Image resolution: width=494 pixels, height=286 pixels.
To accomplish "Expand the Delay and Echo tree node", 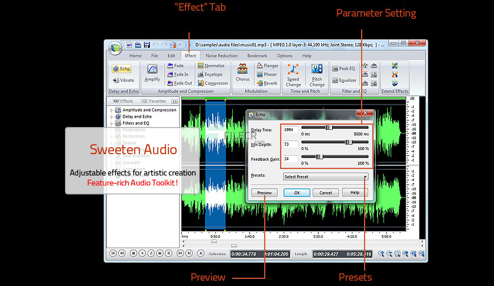I will pyautogui.click(x=111, y=117).
